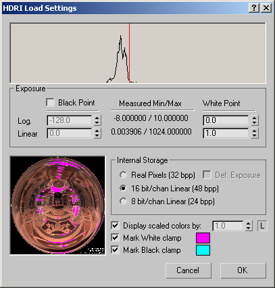Click the Black Point Log spinner arrows
This screenshot has width=275, height=288.
pyautogui.click(x=97, y=120)
